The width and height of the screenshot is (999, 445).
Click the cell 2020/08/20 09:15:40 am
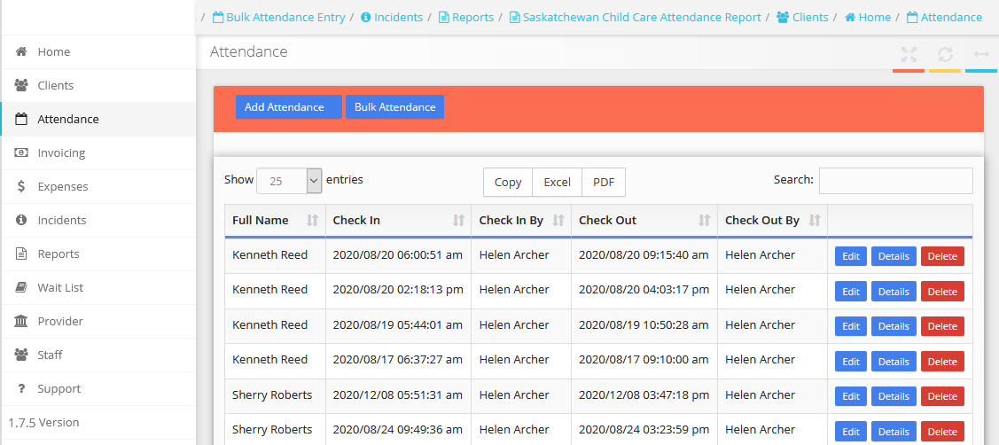644,255
